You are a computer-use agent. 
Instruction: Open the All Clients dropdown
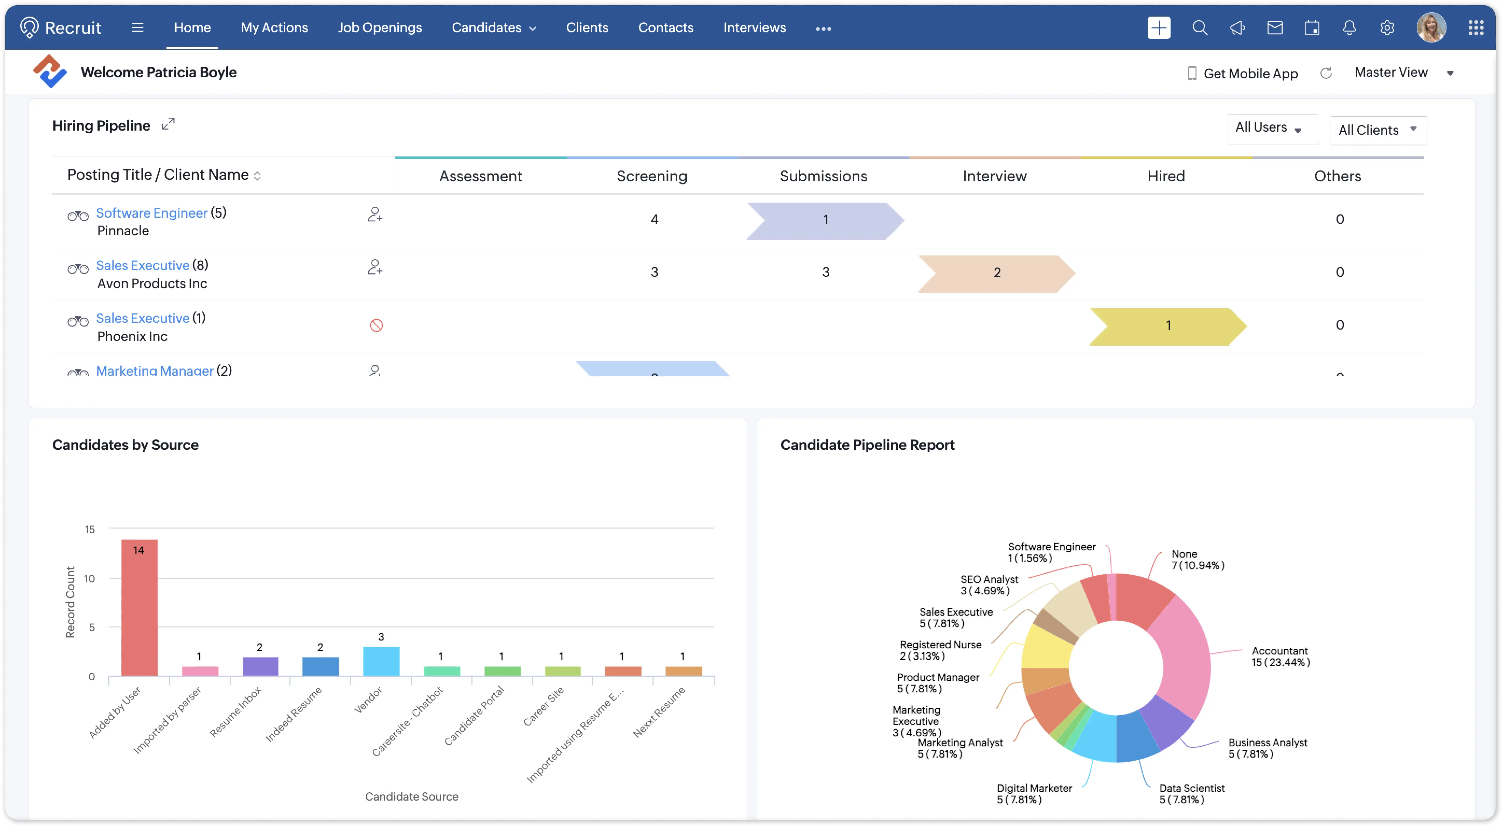(1377, 129)
